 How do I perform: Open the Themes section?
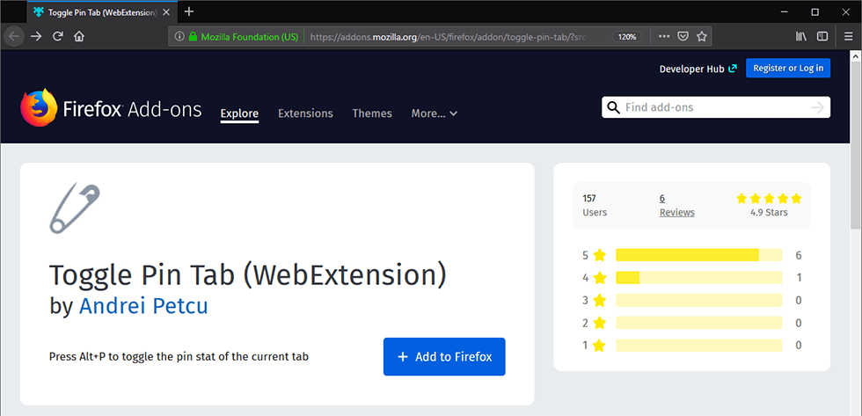[371, 113]
